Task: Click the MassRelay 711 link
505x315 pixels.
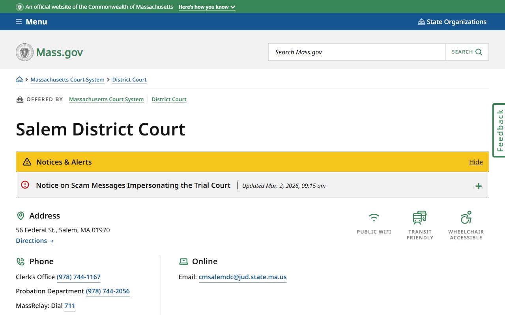Action: (x=69, y=306)
